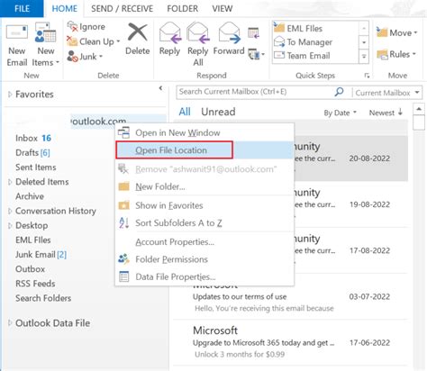Open the Drafts folder

point(32,152)
